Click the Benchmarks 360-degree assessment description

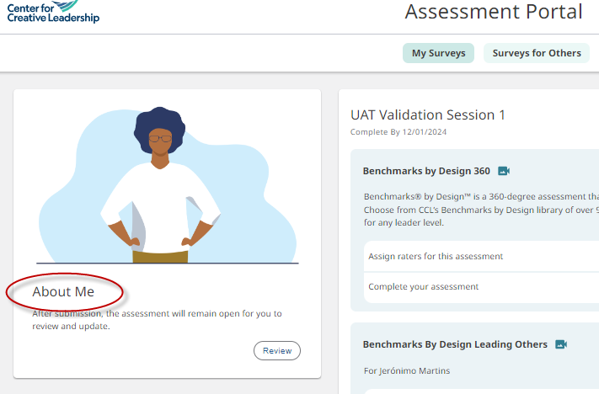click(x=481, y=210)
